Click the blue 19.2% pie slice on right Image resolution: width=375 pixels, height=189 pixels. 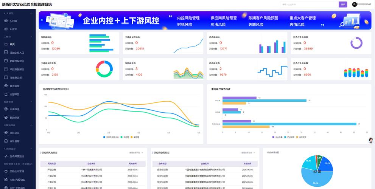(327, 164)
